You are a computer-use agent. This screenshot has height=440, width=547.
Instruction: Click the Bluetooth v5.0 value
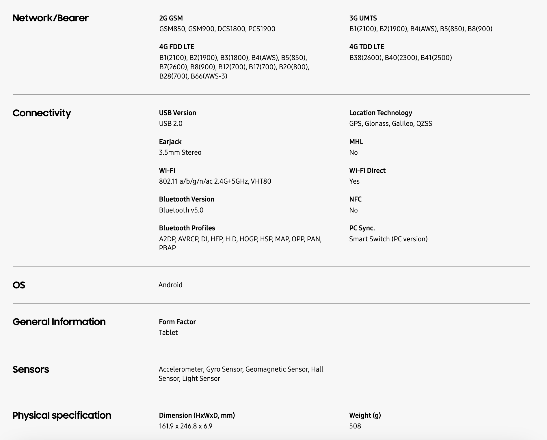181,210
